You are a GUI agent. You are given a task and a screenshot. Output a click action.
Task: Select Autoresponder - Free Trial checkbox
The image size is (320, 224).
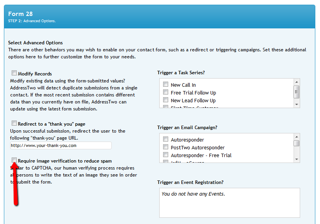[165, 154]
